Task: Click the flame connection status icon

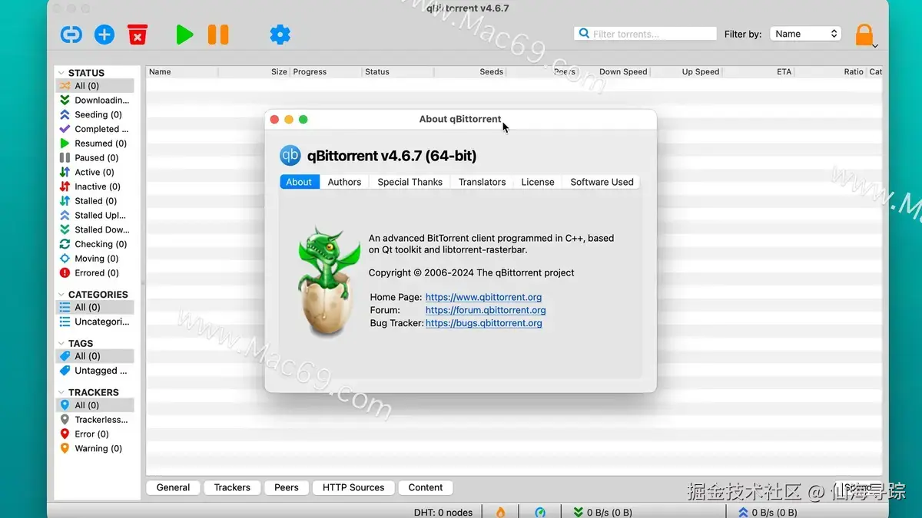Action: point(500,512)
